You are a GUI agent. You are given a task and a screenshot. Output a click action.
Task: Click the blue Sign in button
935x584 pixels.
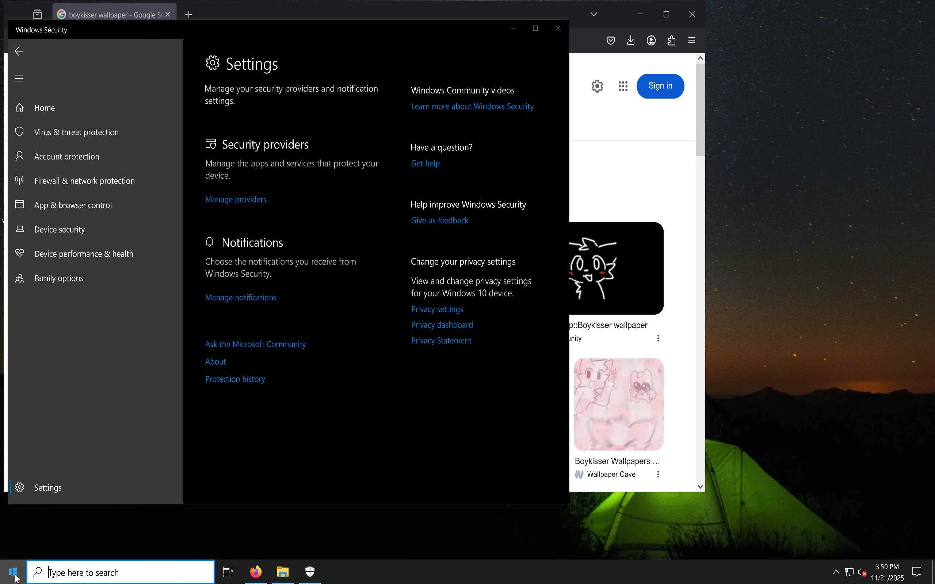point(660,86)
